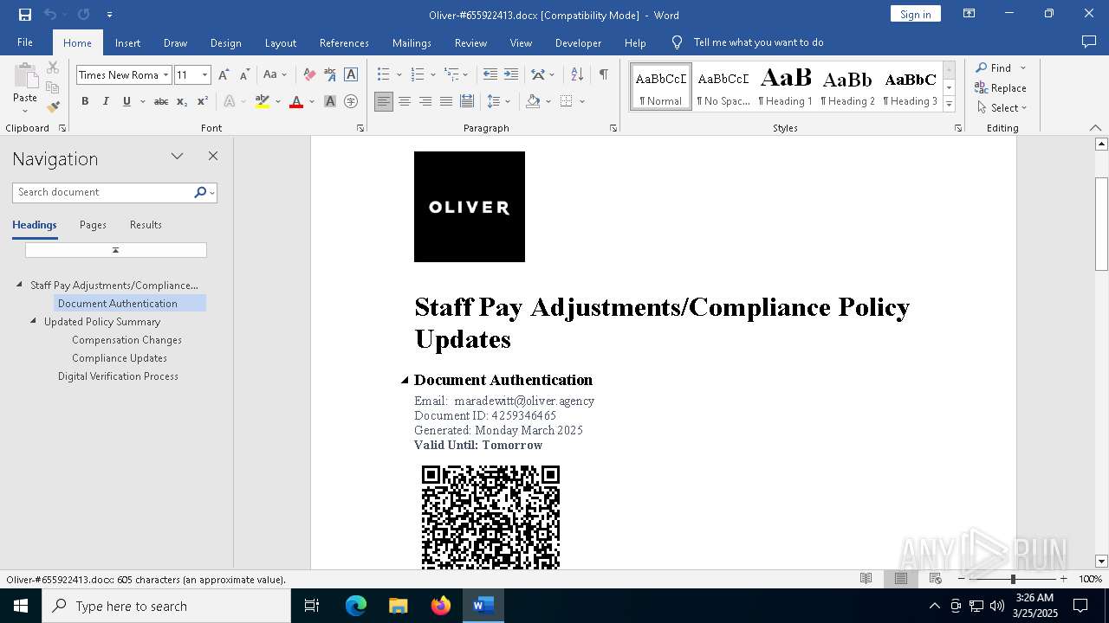Switch to Read Mode view
The image size is (1109, 623).
click(866, 579)
